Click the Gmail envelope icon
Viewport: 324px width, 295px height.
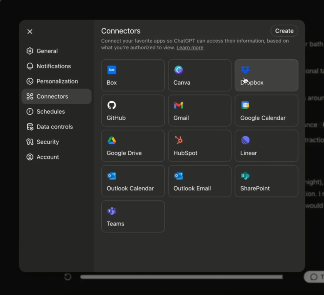pyautogui.click(x=178, y=105)
